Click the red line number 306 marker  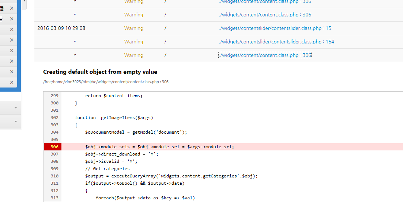click(x=53, y=147)
